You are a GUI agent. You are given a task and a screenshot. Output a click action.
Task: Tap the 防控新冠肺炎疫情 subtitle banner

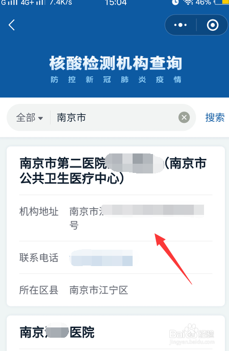click(x=116, y=80)
